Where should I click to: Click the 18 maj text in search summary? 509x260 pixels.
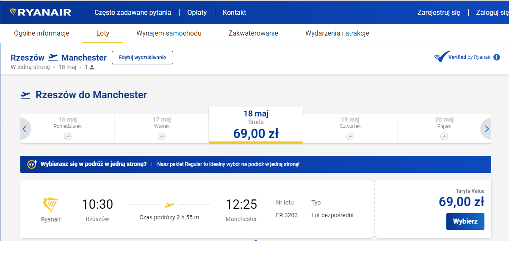(67, 67)
